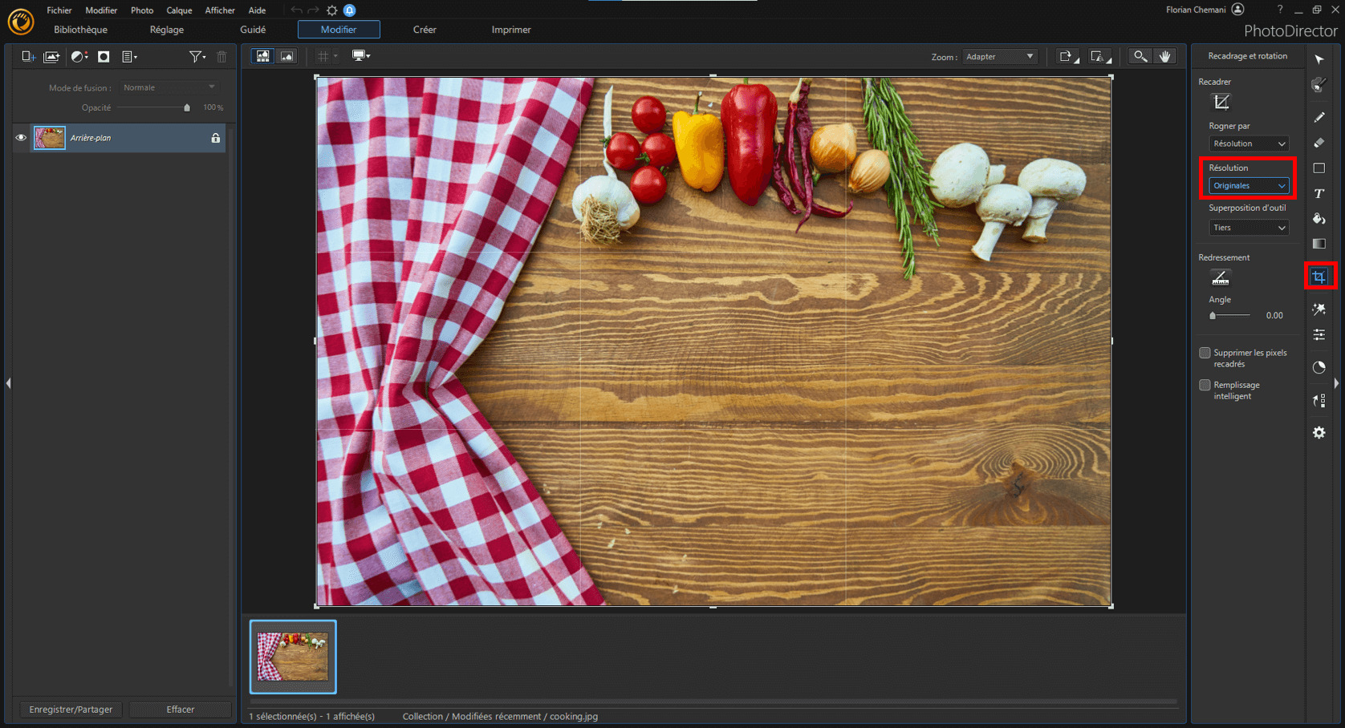Image resolution: width=1345 pixels, height=728 pixels.
Task: Select the Hand pan tool
Action: click(1165, 56)
